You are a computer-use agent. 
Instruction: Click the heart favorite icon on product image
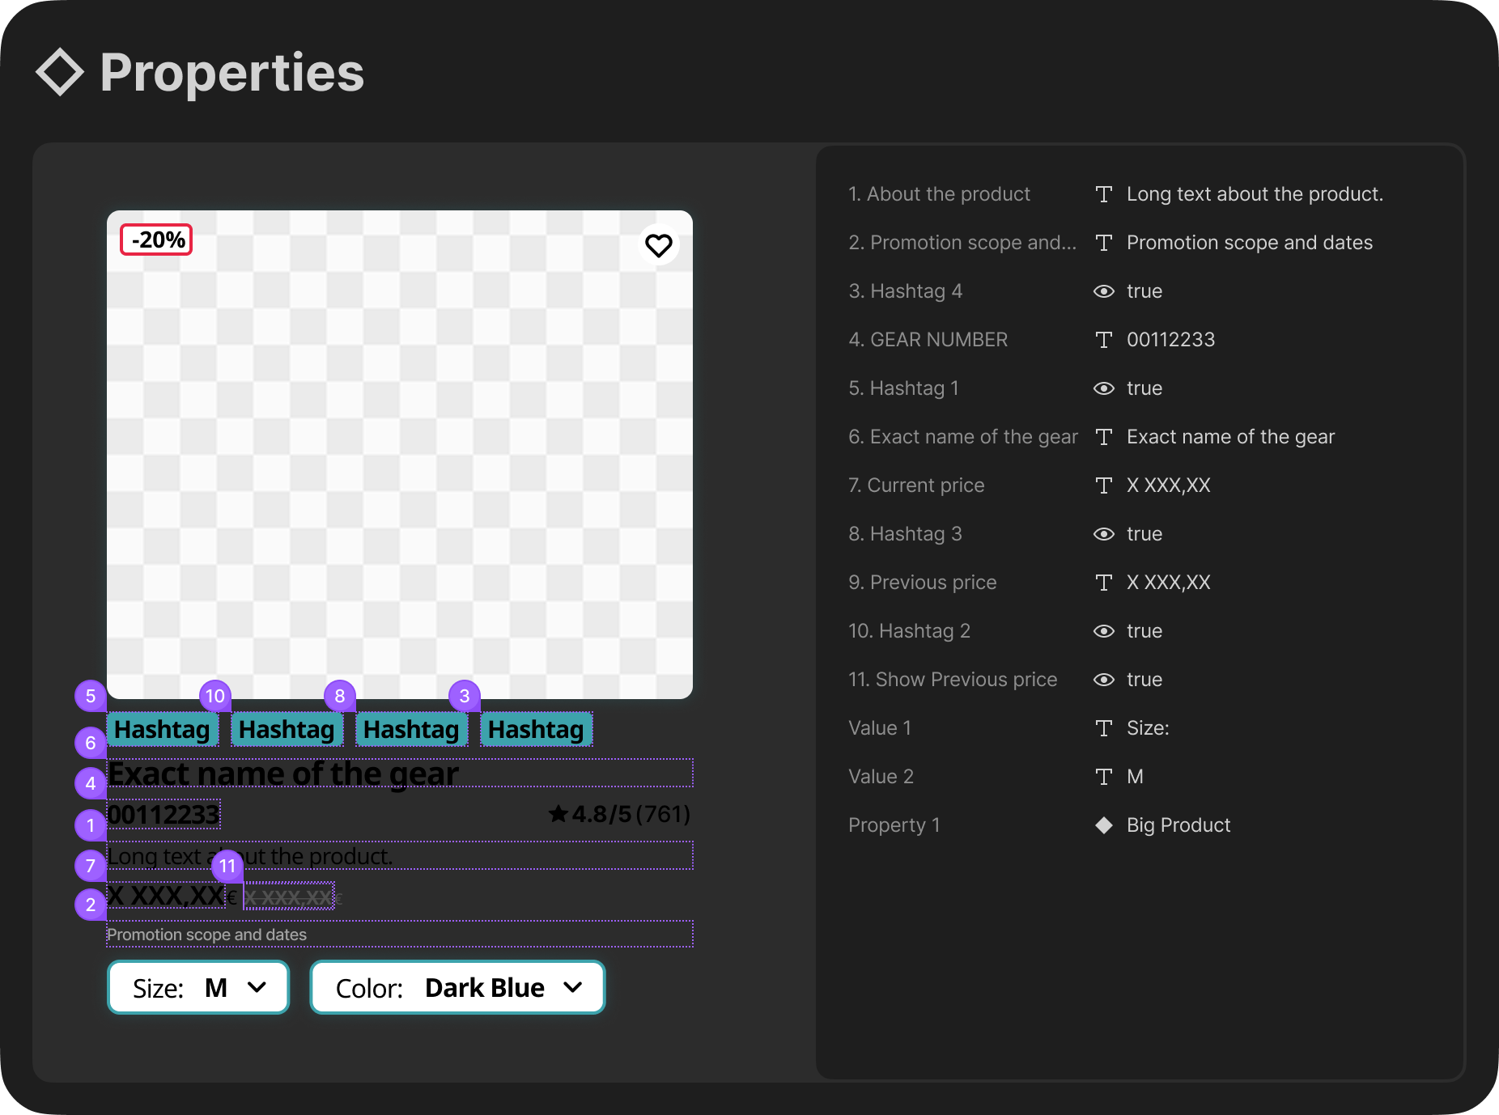(x=658, y=244)
